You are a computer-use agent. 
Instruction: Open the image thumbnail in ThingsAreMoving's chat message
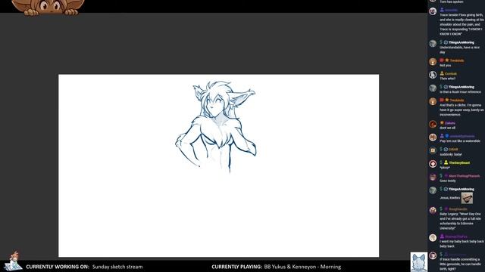[467, 198]
